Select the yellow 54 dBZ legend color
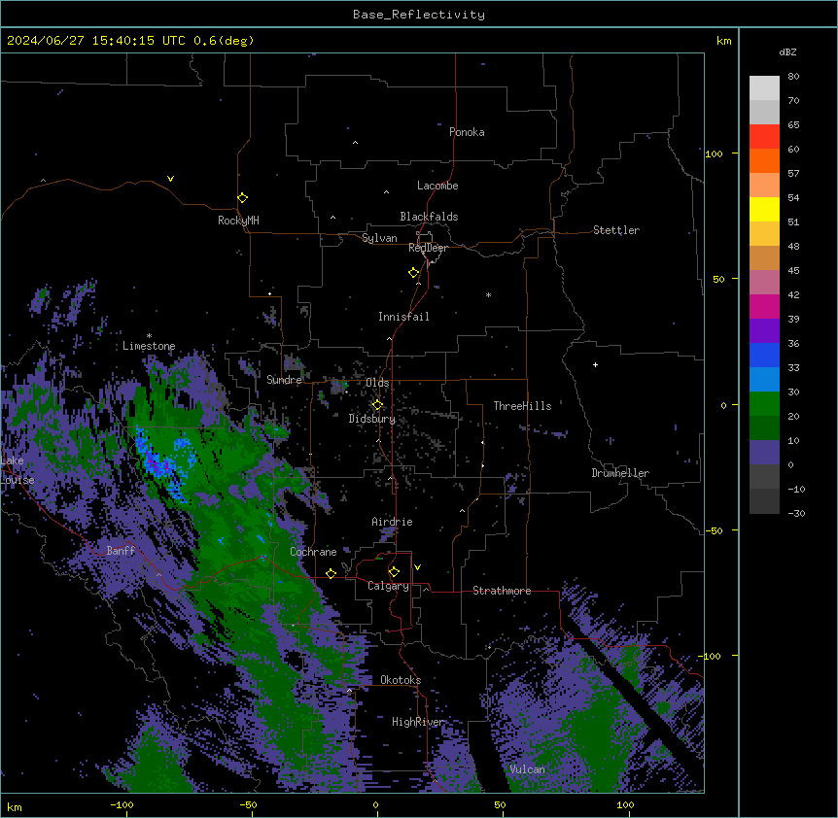This screenshot has height=818, width=838. click(764, 209)
